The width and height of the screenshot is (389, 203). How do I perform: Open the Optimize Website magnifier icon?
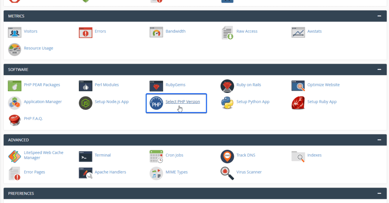tap(298, 86)
